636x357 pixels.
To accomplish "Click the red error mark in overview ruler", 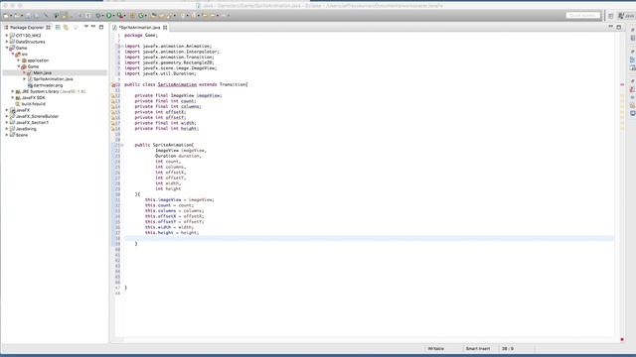I will (622, 84).
